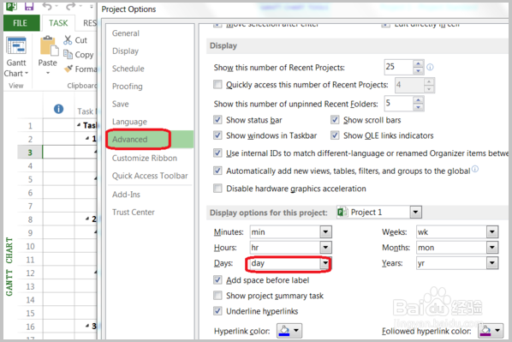Select Proofing in options sidebar
The height and width of the screenshot is (342, 512).
128,87
